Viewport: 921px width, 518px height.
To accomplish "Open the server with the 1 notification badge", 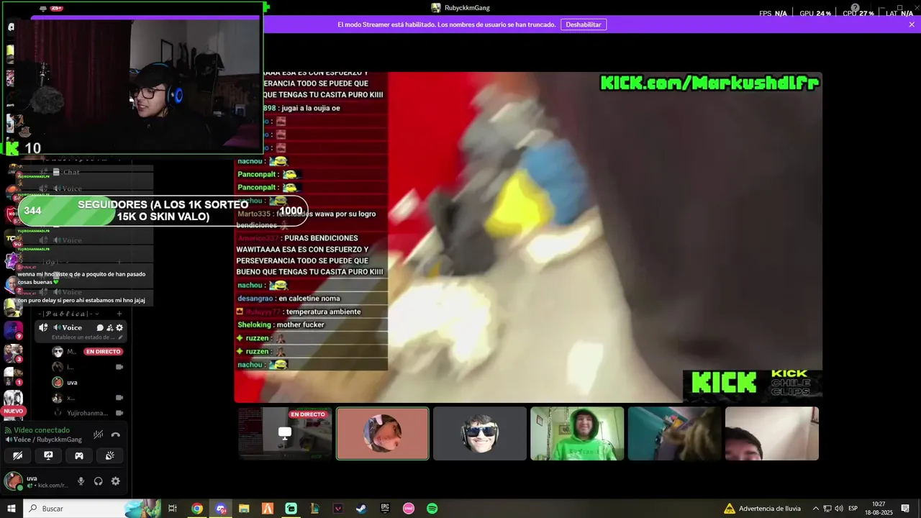I will (x=13, y=376).
